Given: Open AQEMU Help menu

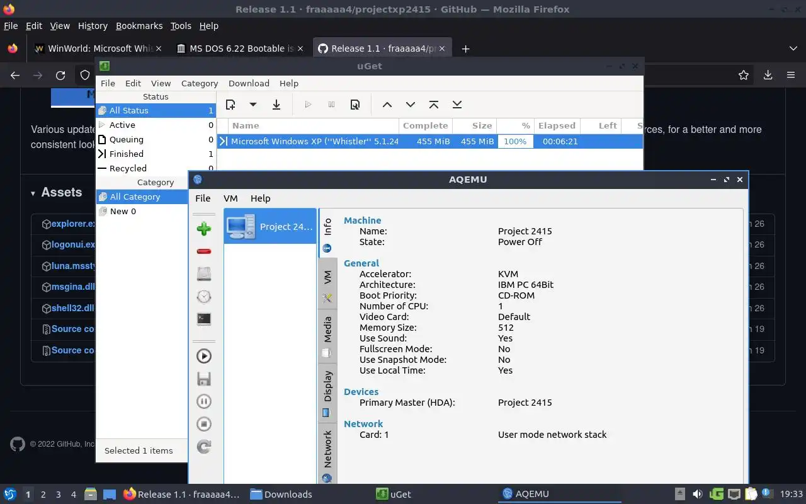Looking at the screenshot, I should pyautogui.click(x=260, y=198).
